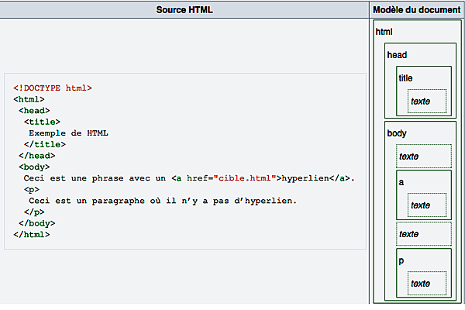The width and height of the screenshot is (465, 310).
Task: Click the closing </title> tag
Action: 45,144
